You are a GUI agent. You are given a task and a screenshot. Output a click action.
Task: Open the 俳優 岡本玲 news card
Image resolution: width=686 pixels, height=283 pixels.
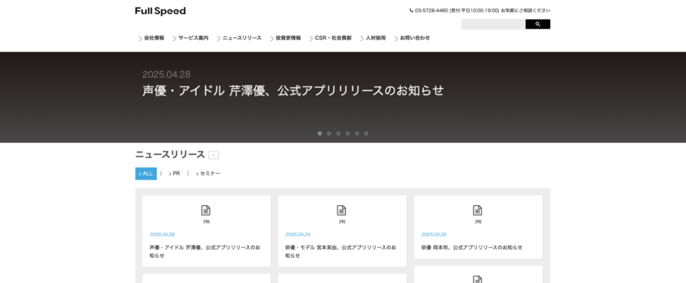(x=478, y=227)
